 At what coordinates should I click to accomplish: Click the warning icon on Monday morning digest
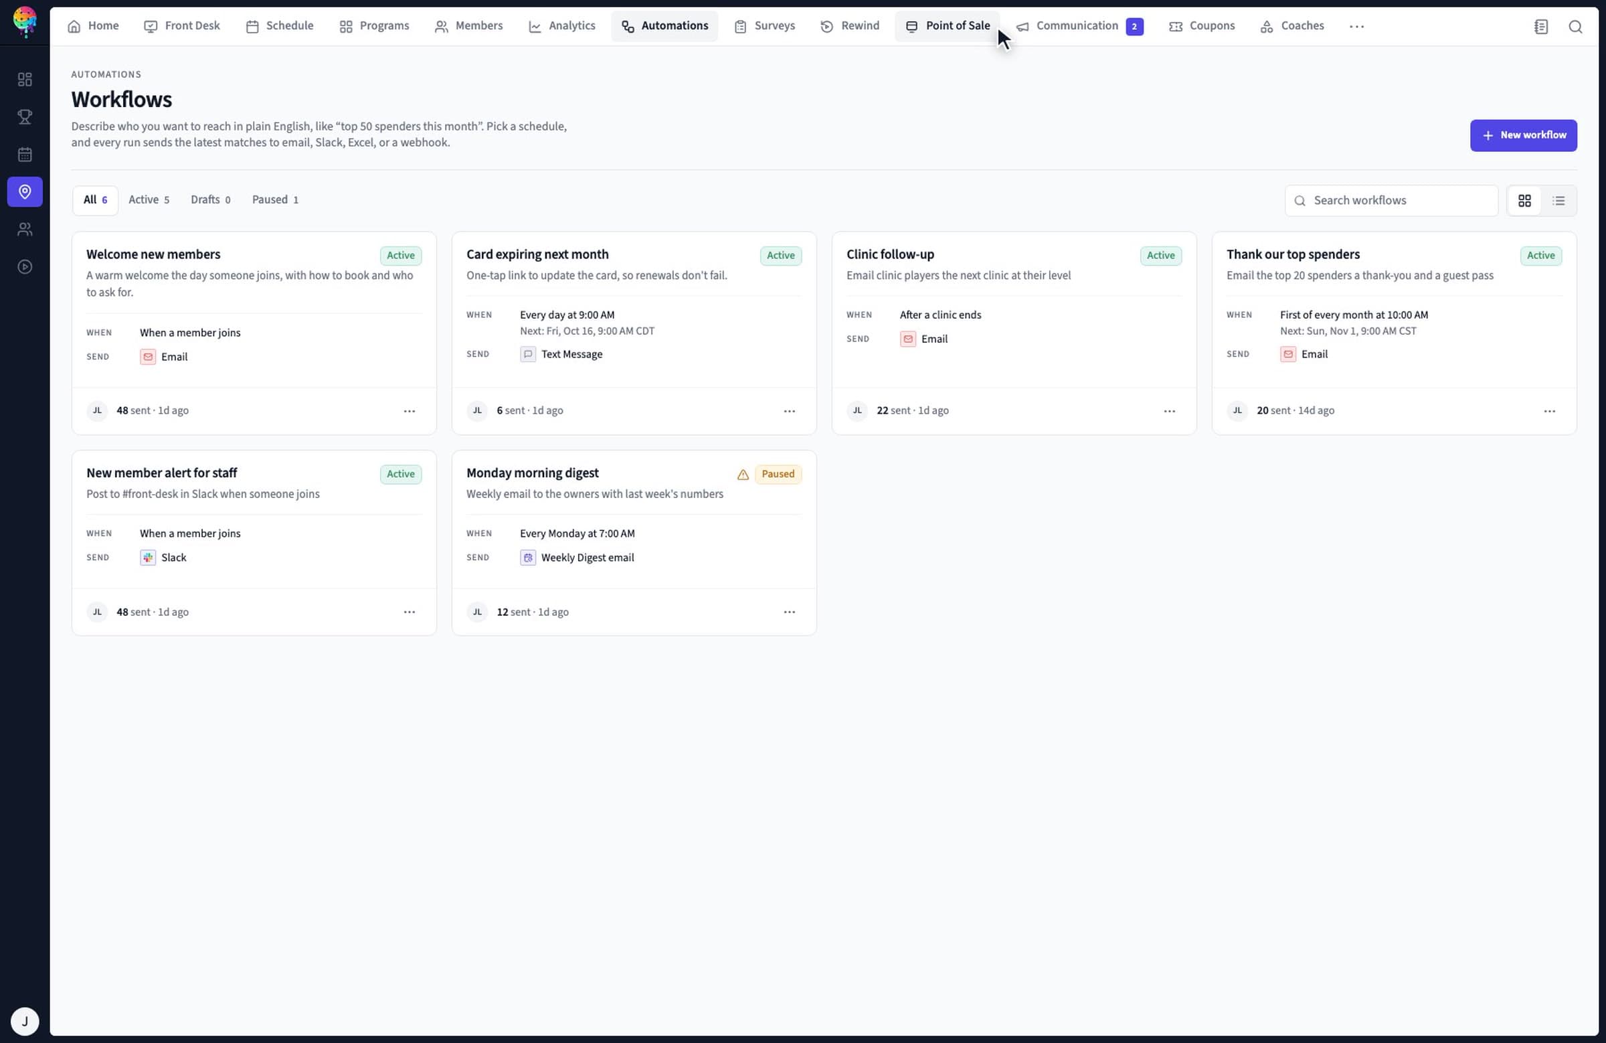pyautogui.click(x=743, y=475)
